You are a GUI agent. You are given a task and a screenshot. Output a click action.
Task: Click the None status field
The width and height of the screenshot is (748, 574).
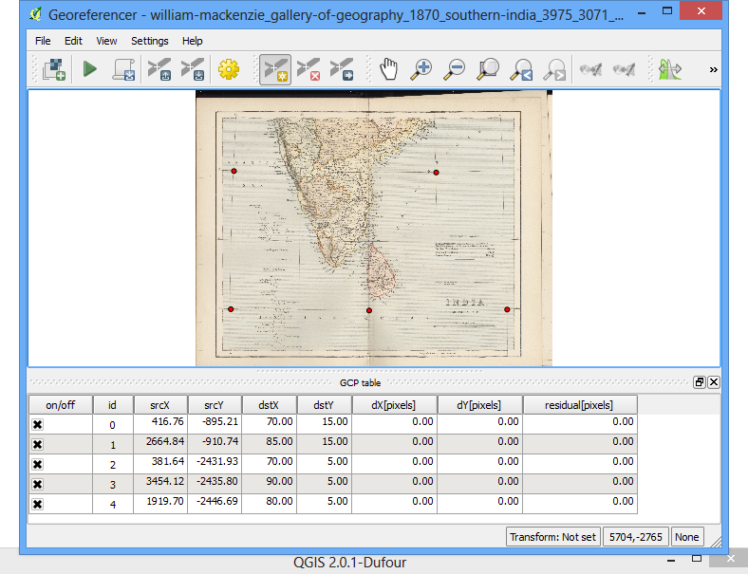(687, 537)
